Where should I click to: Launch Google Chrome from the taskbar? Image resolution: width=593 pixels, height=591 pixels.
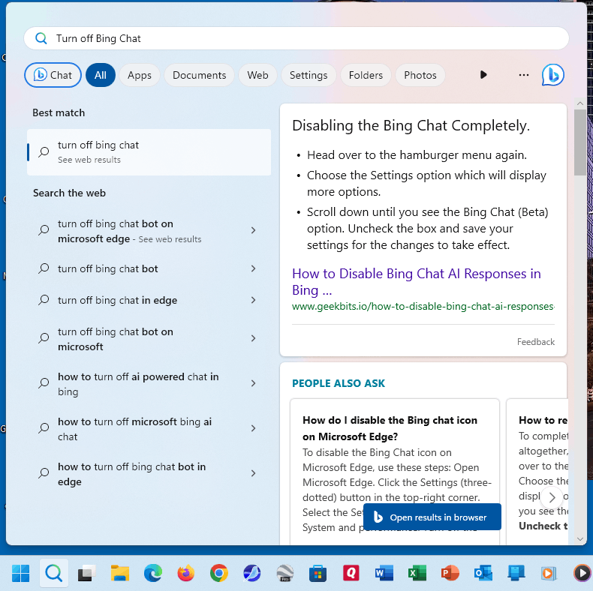tap(219, 574)
